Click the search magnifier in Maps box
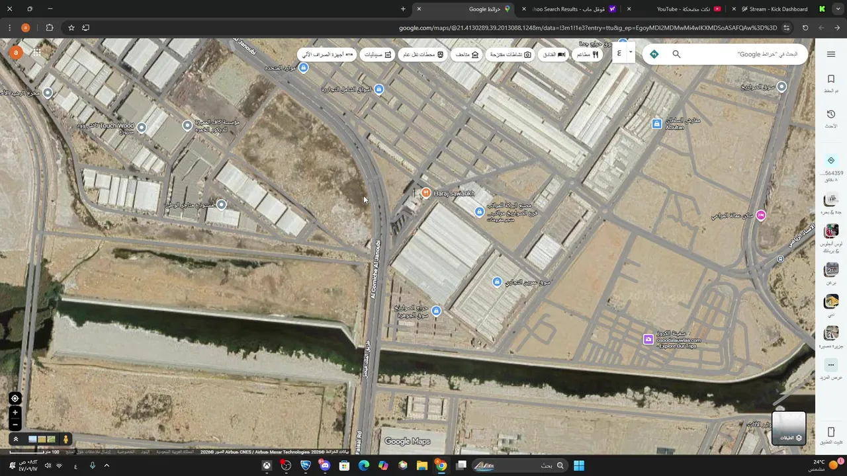 (x=676, y=54)
